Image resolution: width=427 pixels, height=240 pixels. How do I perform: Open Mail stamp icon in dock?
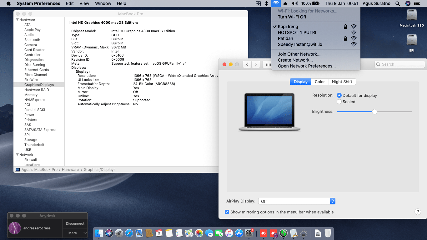139,233
